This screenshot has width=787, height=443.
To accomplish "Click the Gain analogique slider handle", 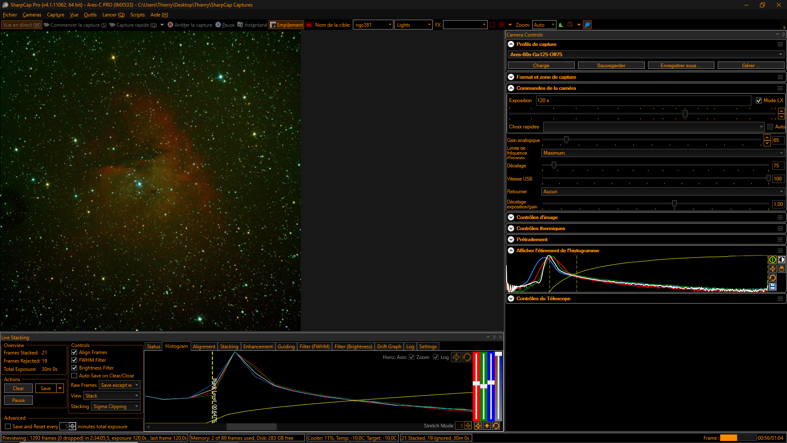I will 566,140.
